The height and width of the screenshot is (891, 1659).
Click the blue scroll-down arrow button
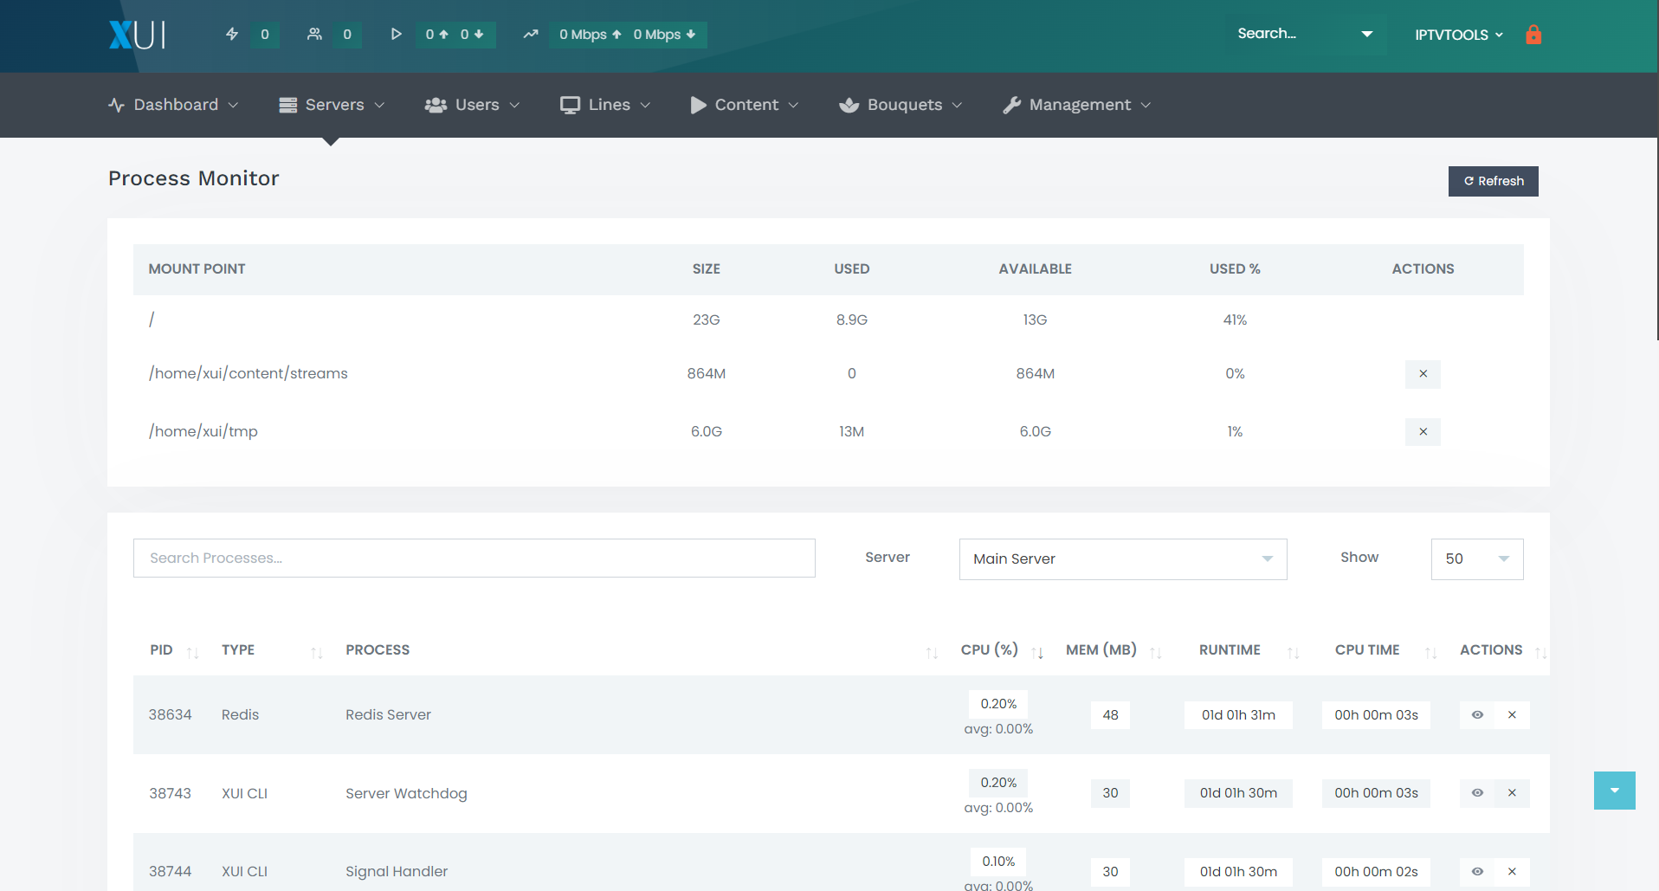1614,791
